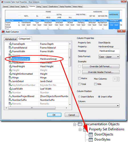Collapse the Property Set Definitions node
Screen dimensions: 128x142
pyautogui.click(x=80, y=130)
